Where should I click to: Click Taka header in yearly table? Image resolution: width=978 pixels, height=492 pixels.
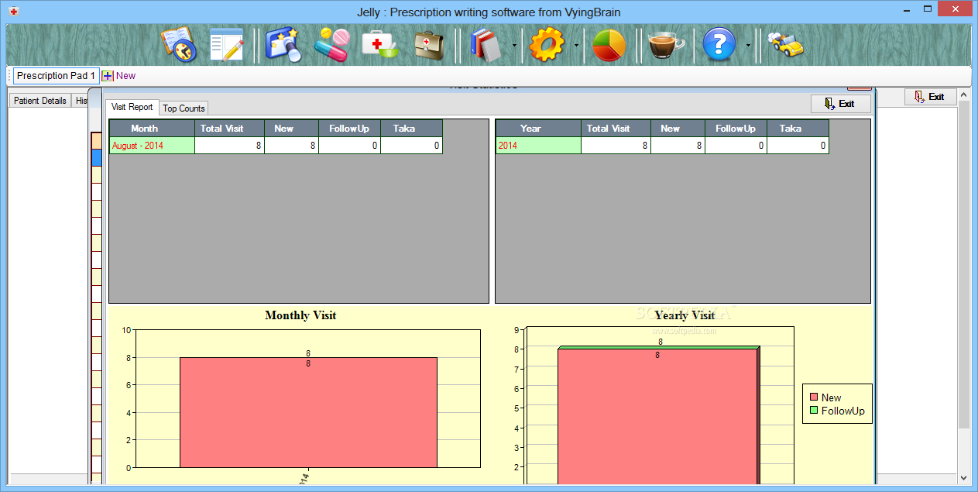click(798, 129)
